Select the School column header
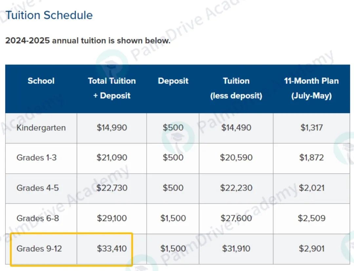The height and width of the screenshot is (271, 354). click(x=41, y=81)
